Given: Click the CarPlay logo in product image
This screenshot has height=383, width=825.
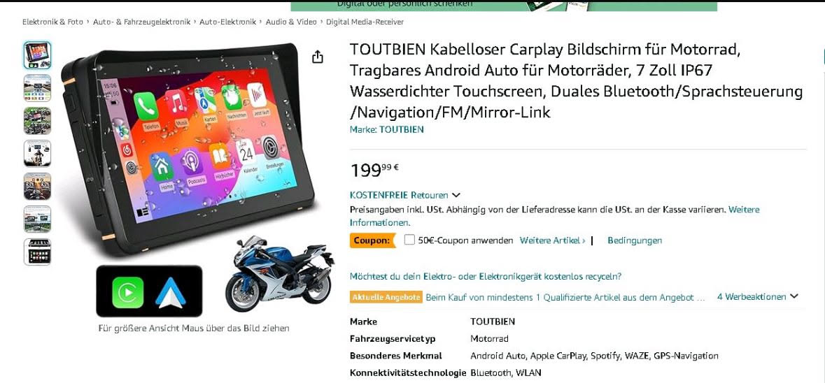Looking at the screenshot, I should 128,292.
